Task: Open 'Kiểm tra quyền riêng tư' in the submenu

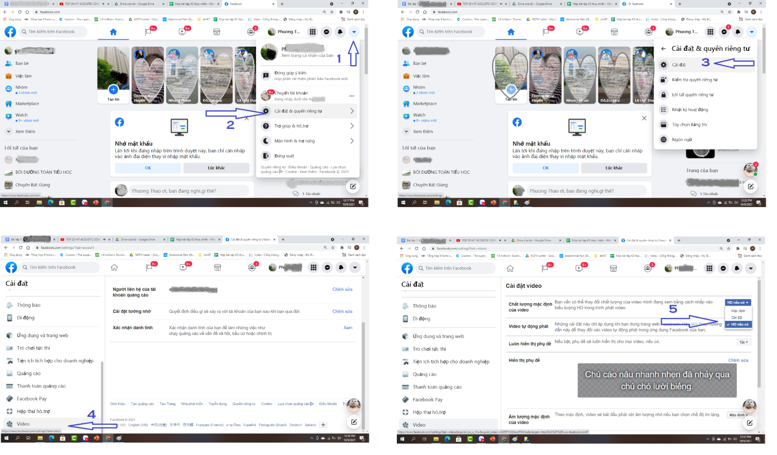Action: (x=706, y=80)
